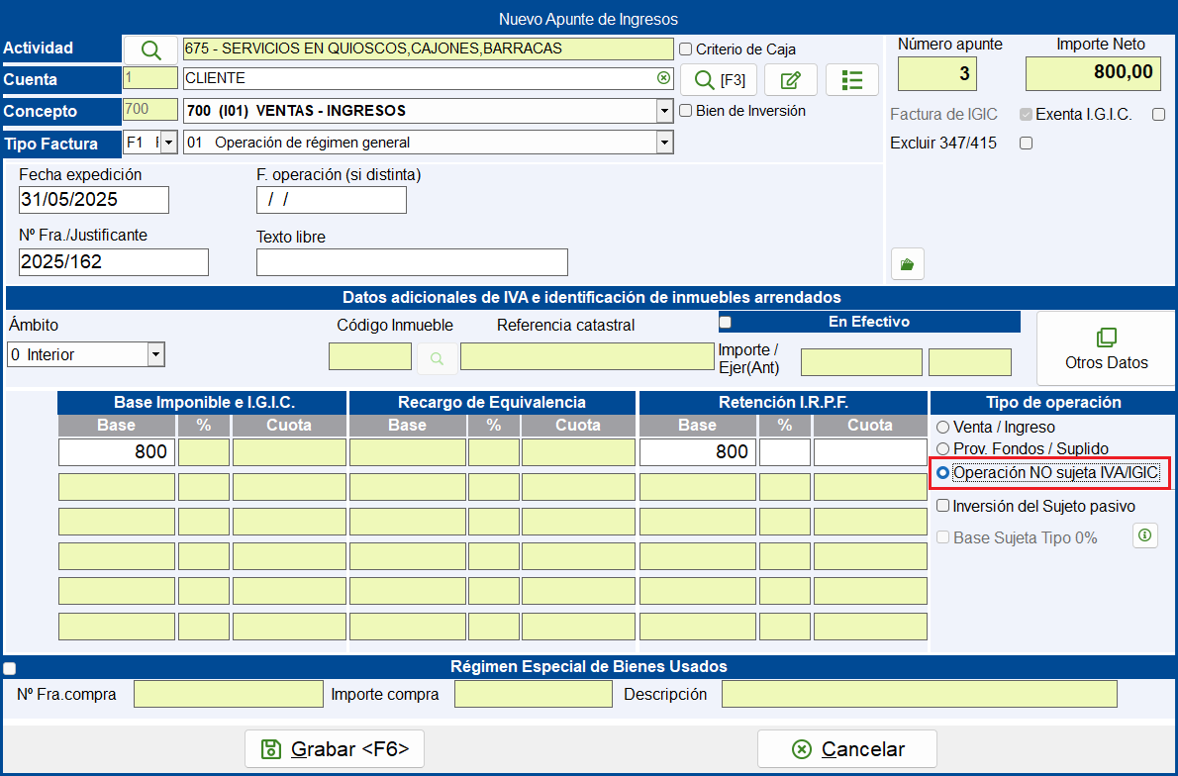
Task: Click the Cancelar button
Action: (x=846, y=749)
